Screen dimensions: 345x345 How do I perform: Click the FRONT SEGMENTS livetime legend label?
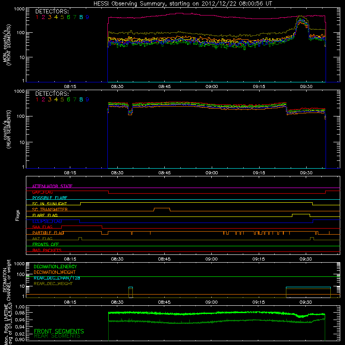point(59,331)
